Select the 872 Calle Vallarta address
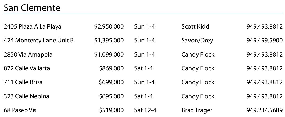Screen dimensions: 285x117 tap(27, 68)
